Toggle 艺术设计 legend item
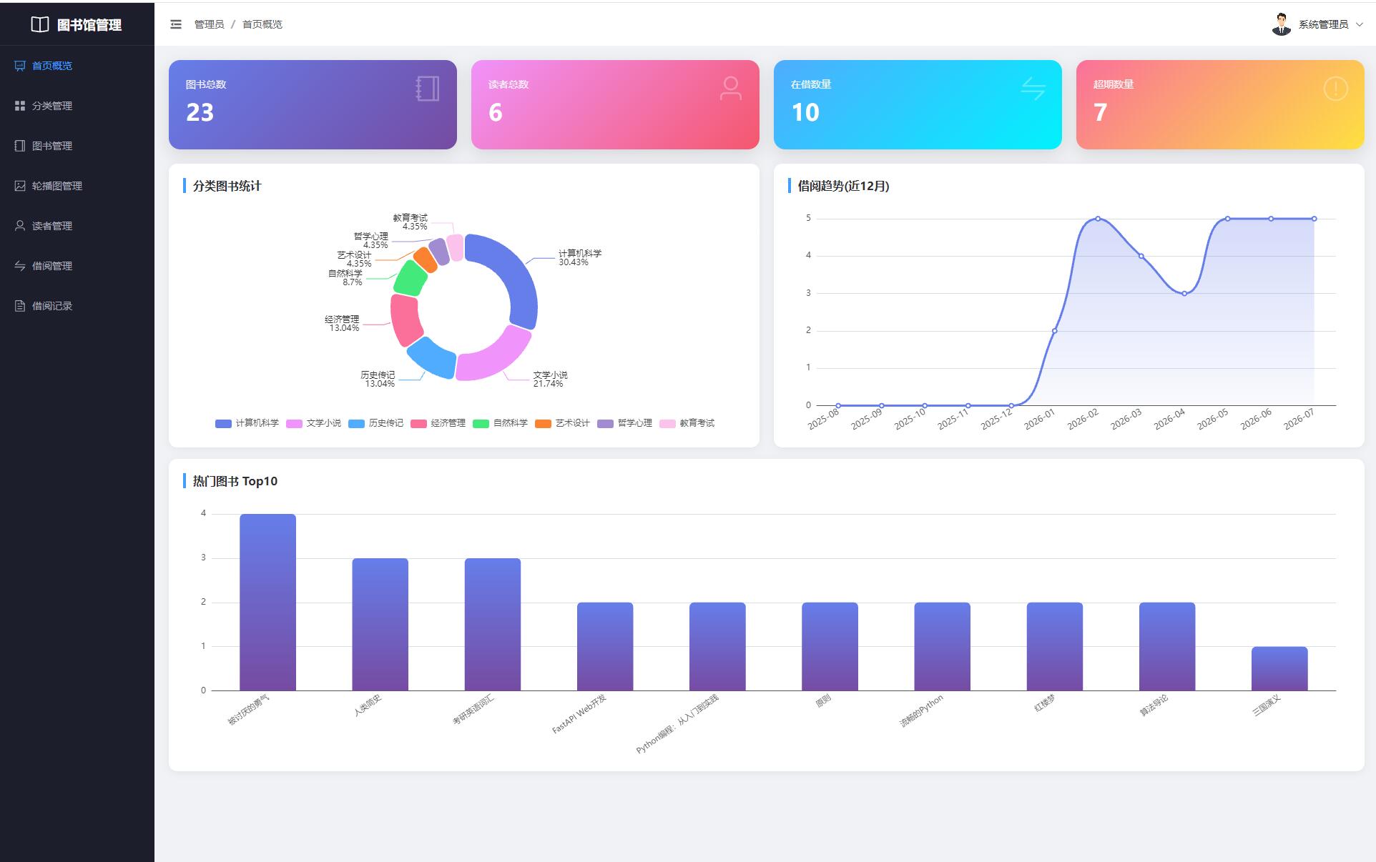 (x=562, y=423)
